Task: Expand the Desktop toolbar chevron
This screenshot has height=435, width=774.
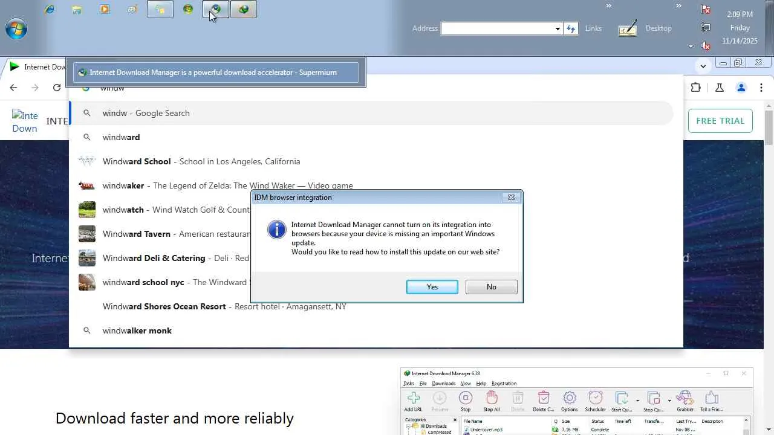Action: (678, 6)
